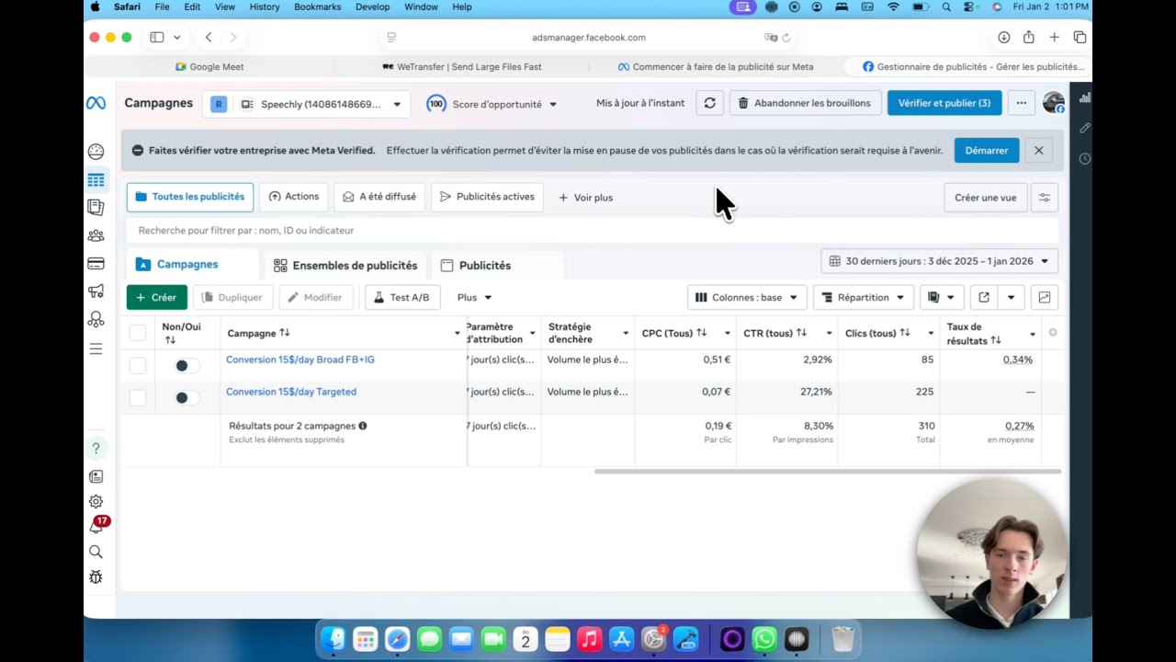Click the Test A/B button
The width and height of the screenshot is (1176, 662).
(402, 297)
